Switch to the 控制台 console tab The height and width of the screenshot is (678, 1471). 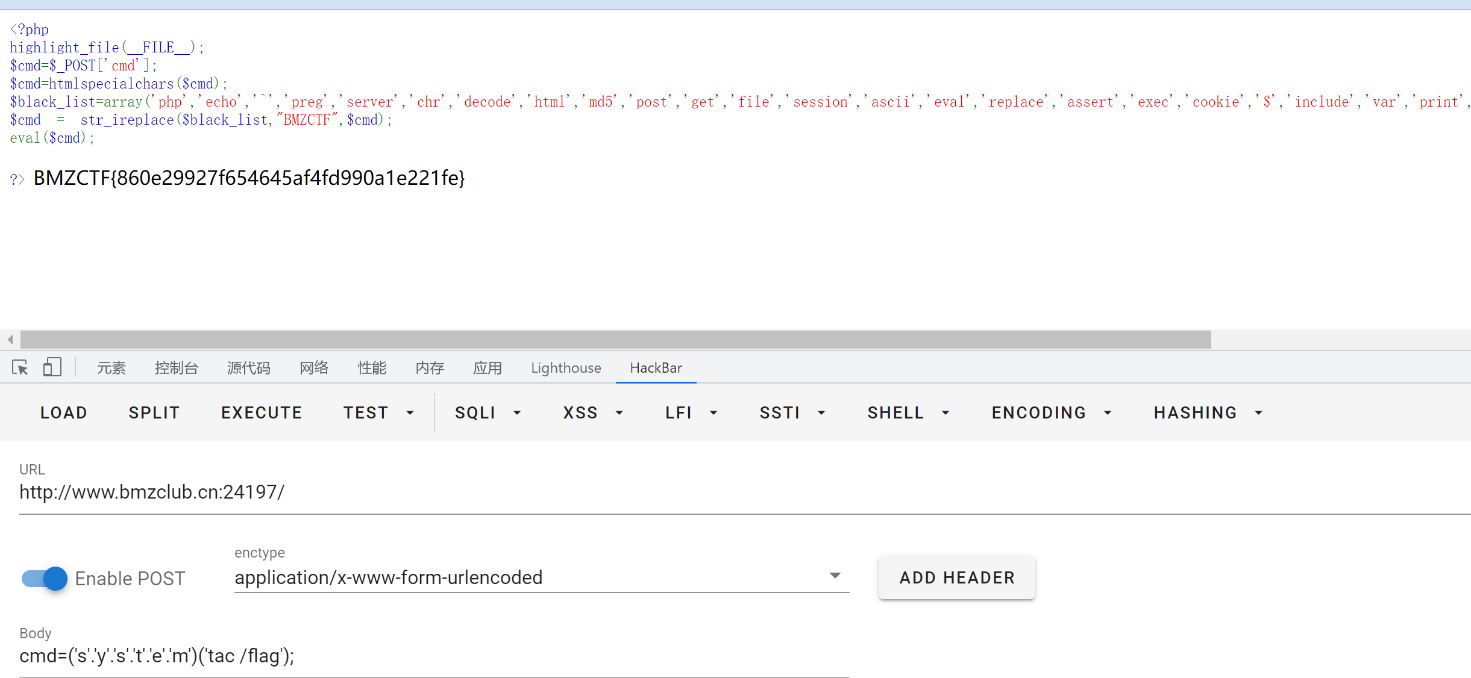click(x=176, y=368)
